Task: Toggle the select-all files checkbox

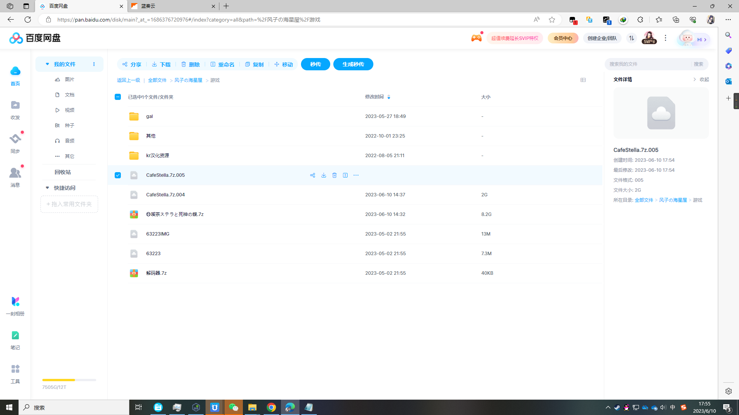Action: (118, 97)
